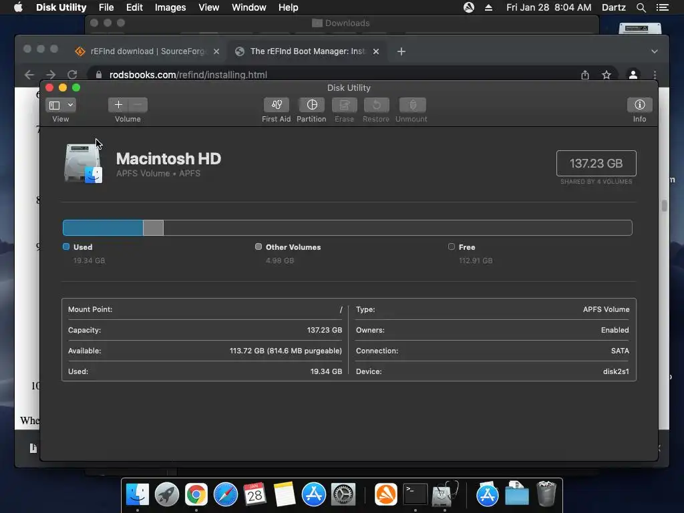This screenshot has width=684, height=513.
Task: Switch to the rEFInd download SourceForge tab
Action: coord(148,51)
